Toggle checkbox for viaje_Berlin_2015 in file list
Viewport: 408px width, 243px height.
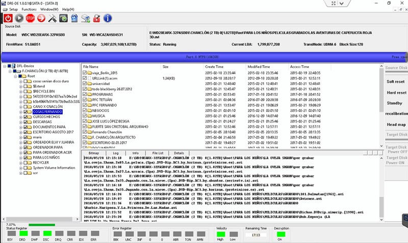pyautogui.click(x=85, y=73)
